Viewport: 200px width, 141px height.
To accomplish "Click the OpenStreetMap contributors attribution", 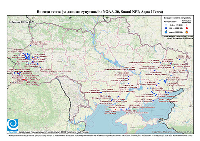I will click(x=172, y=132).
